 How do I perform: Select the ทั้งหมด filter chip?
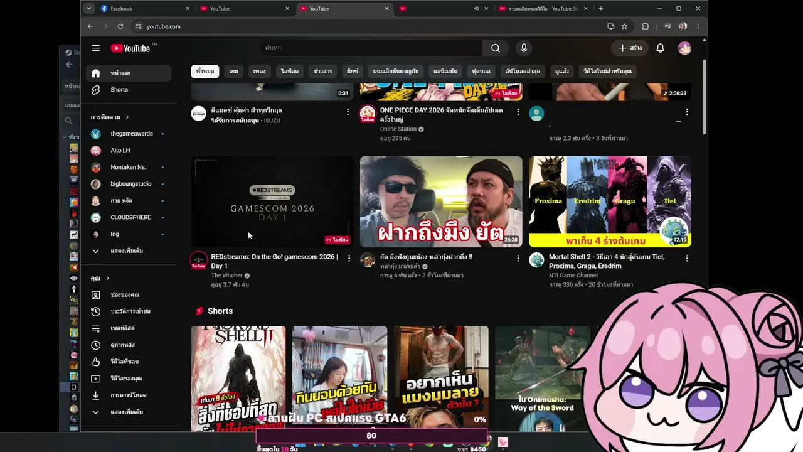[205, 72]
